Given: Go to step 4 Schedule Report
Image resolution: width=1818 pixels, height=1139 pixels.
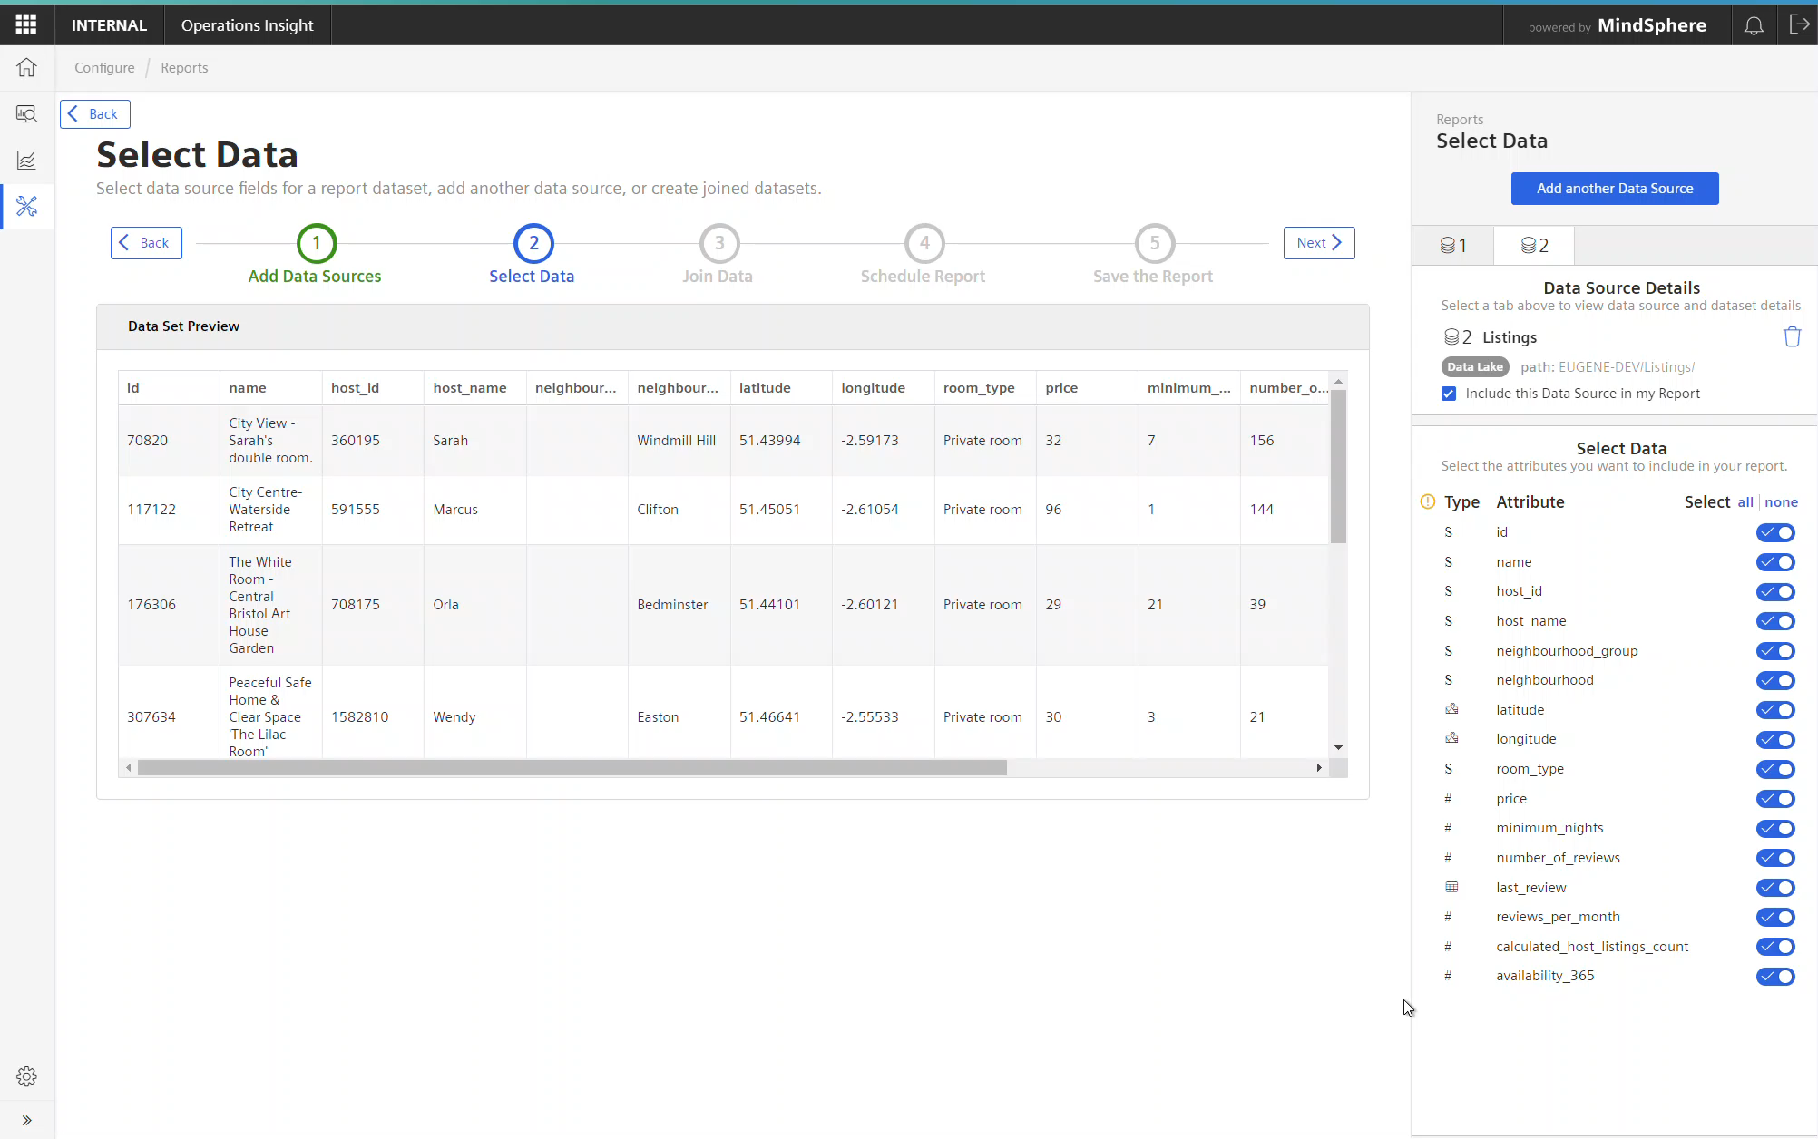Looking at the screenshot, I should pos(924,243).
